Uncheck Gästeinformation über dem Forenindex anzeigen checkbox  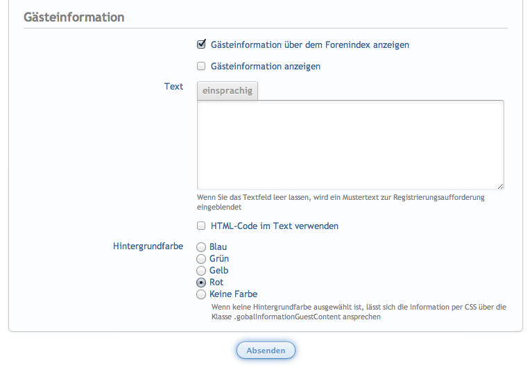pyautogui.click(x=201, y=44)
